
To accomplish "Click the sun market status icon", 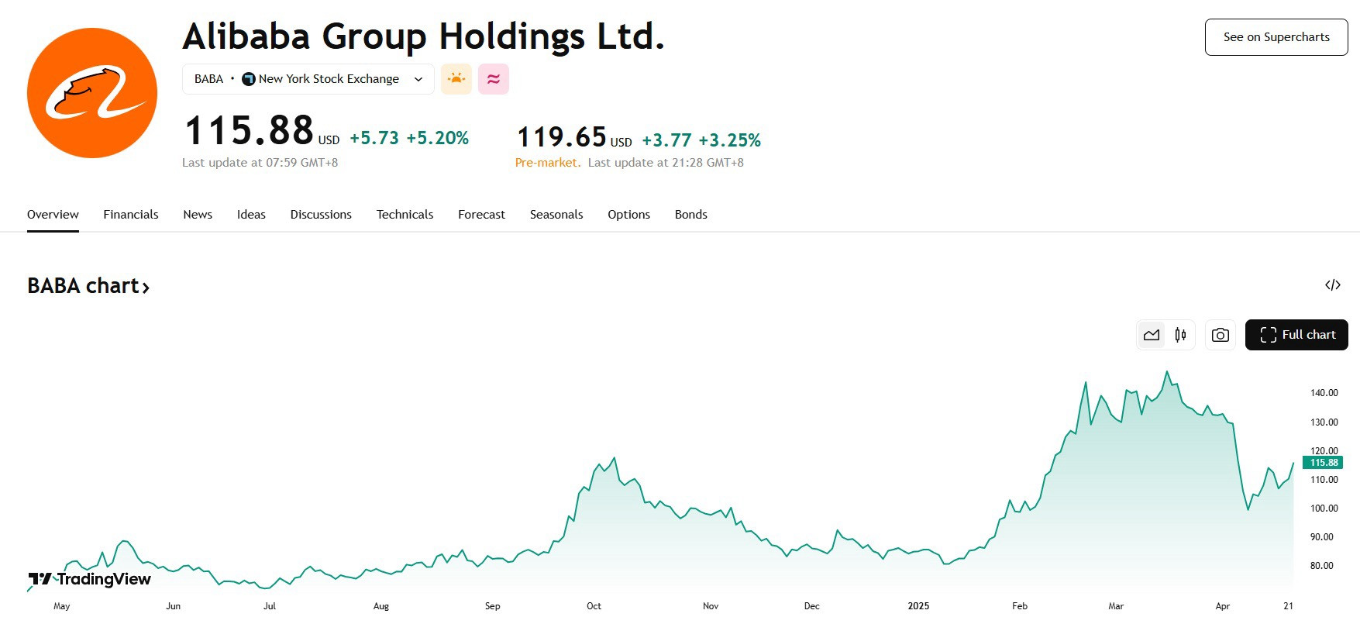I will 456,79.
